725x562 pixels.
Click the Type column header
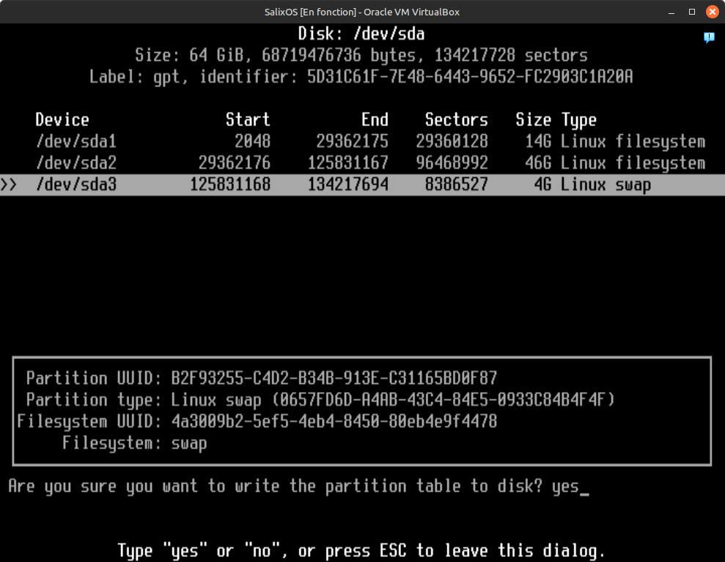point(579,120)
